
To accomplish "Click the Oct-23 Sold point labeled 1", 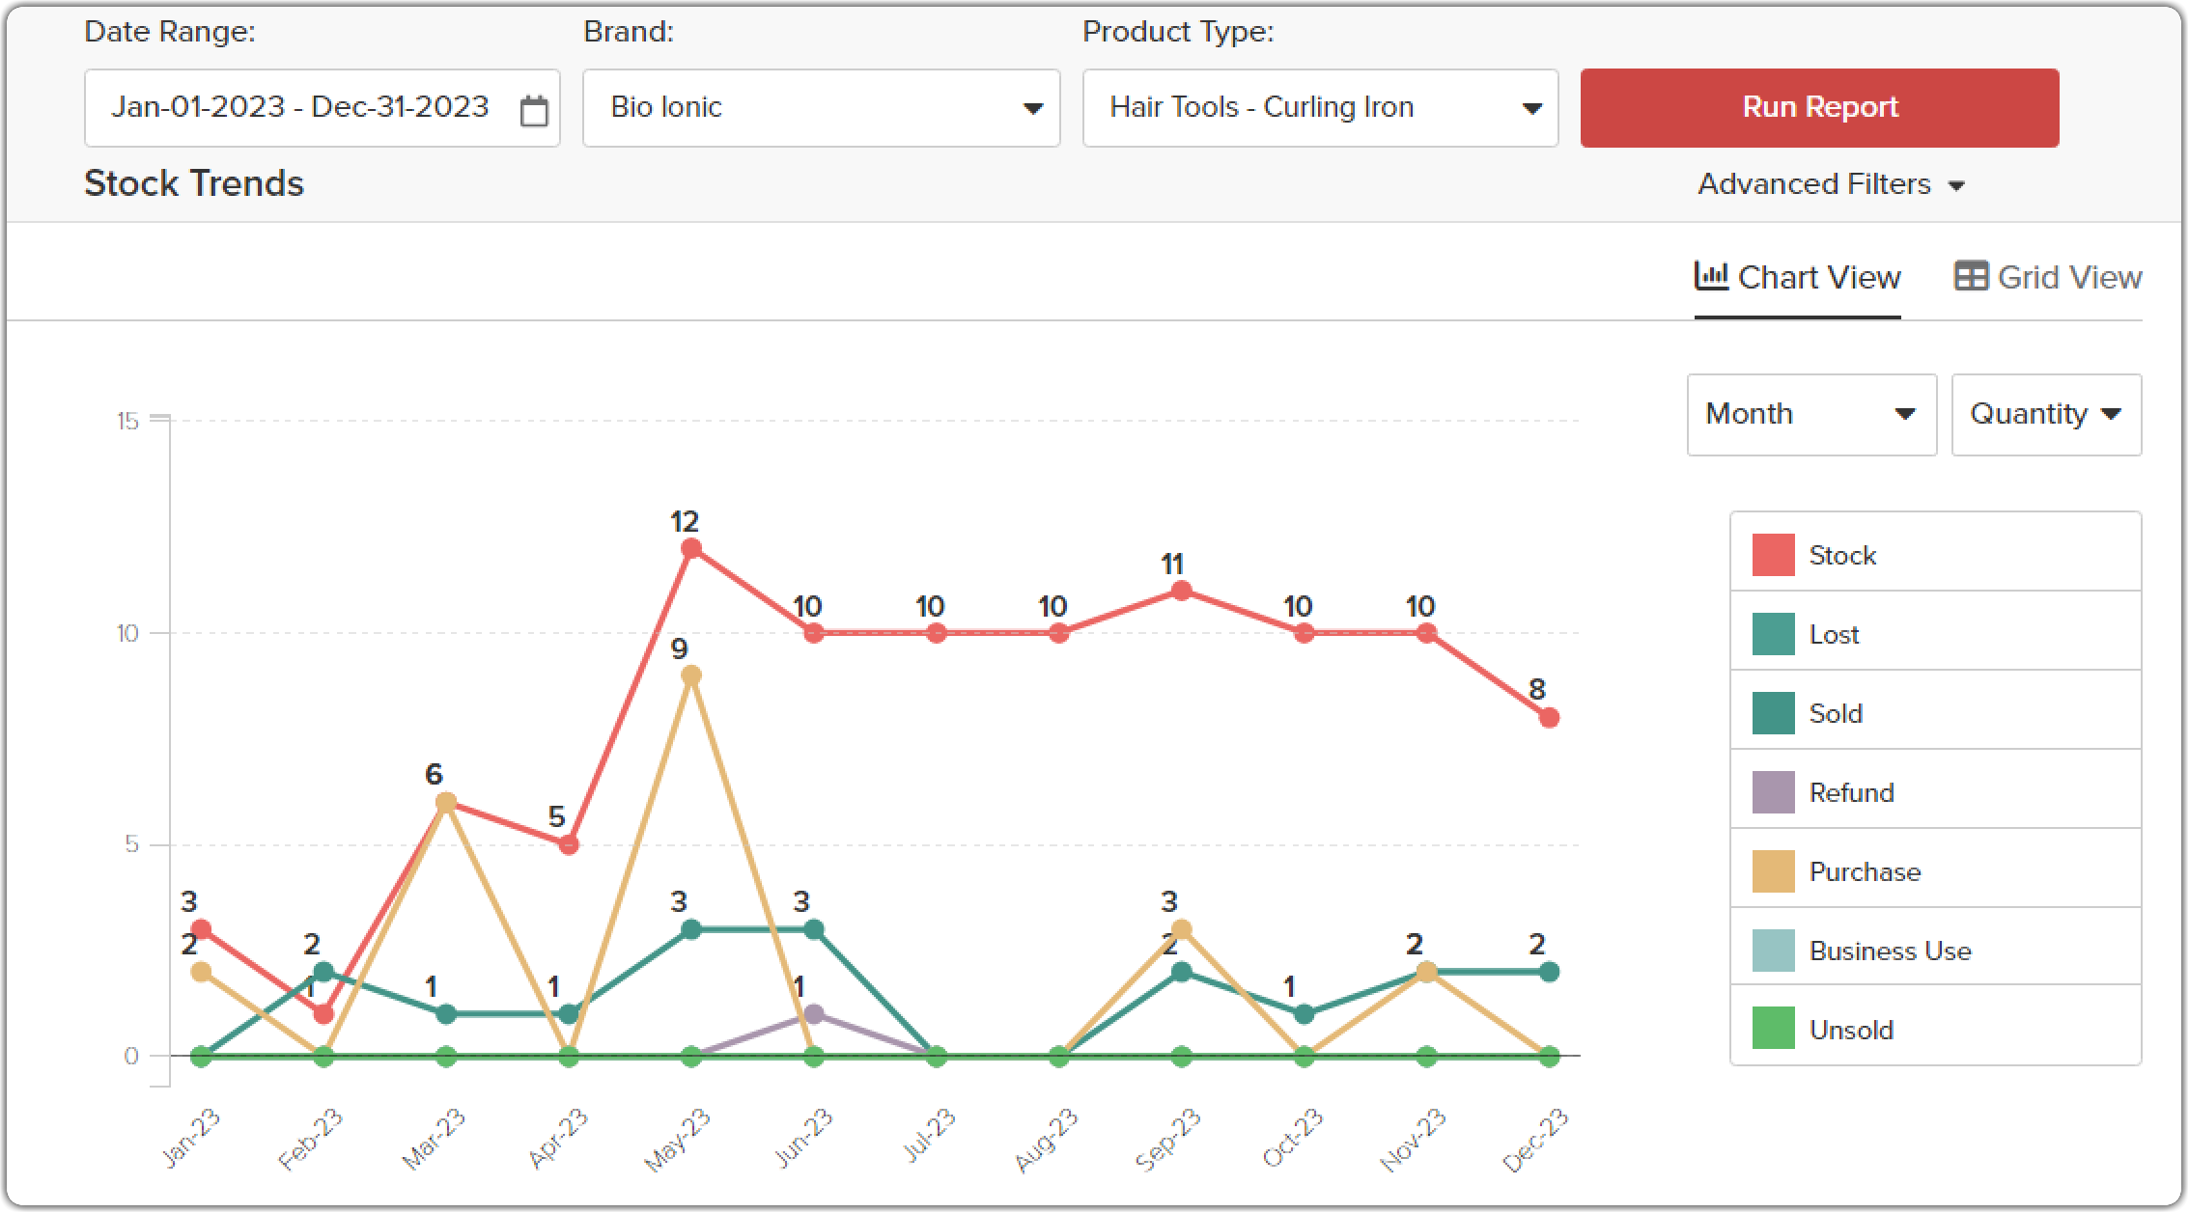I will click(x=1304, y=1014).
